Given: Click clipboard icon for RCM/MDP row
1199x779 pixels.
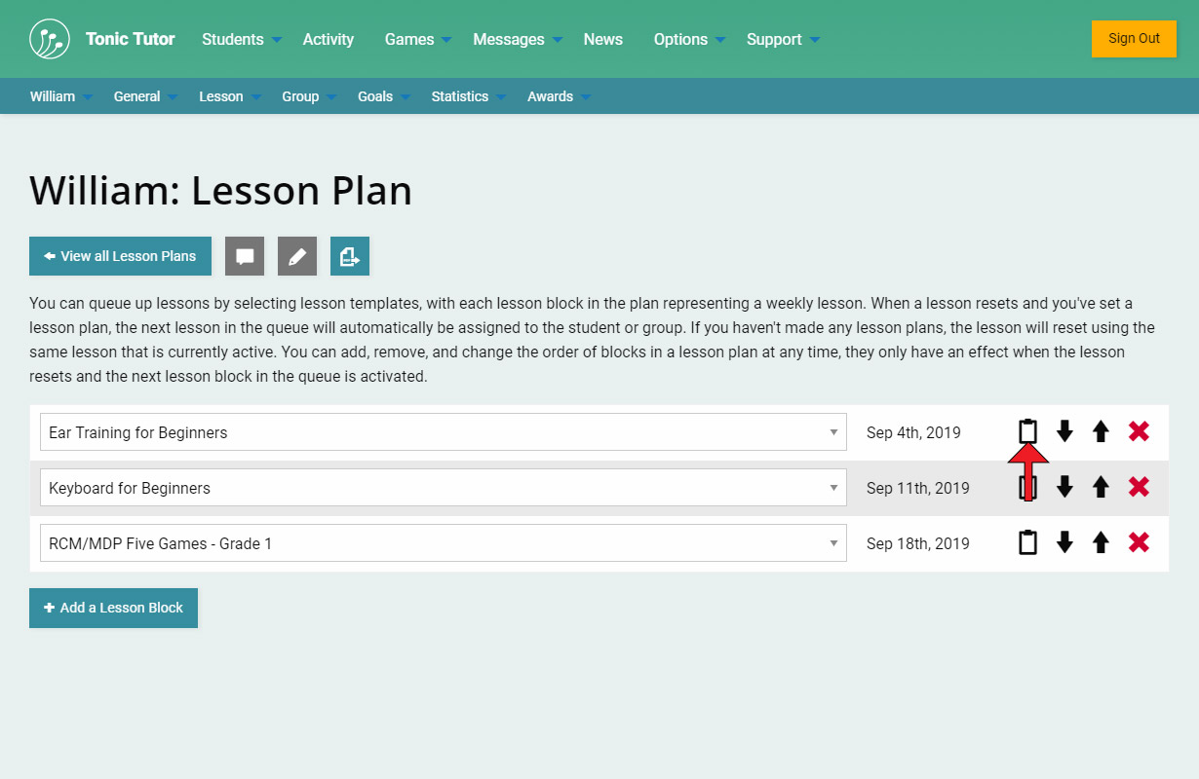Looking at the screenshot, I should [1027, 542].
